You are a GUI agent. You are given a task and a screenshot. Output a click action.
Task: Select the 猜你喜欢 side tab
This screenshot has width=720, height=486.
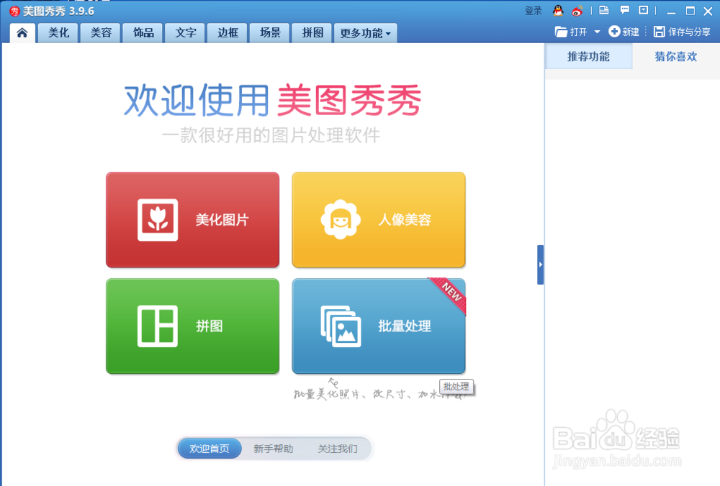(x=676, y=56)
